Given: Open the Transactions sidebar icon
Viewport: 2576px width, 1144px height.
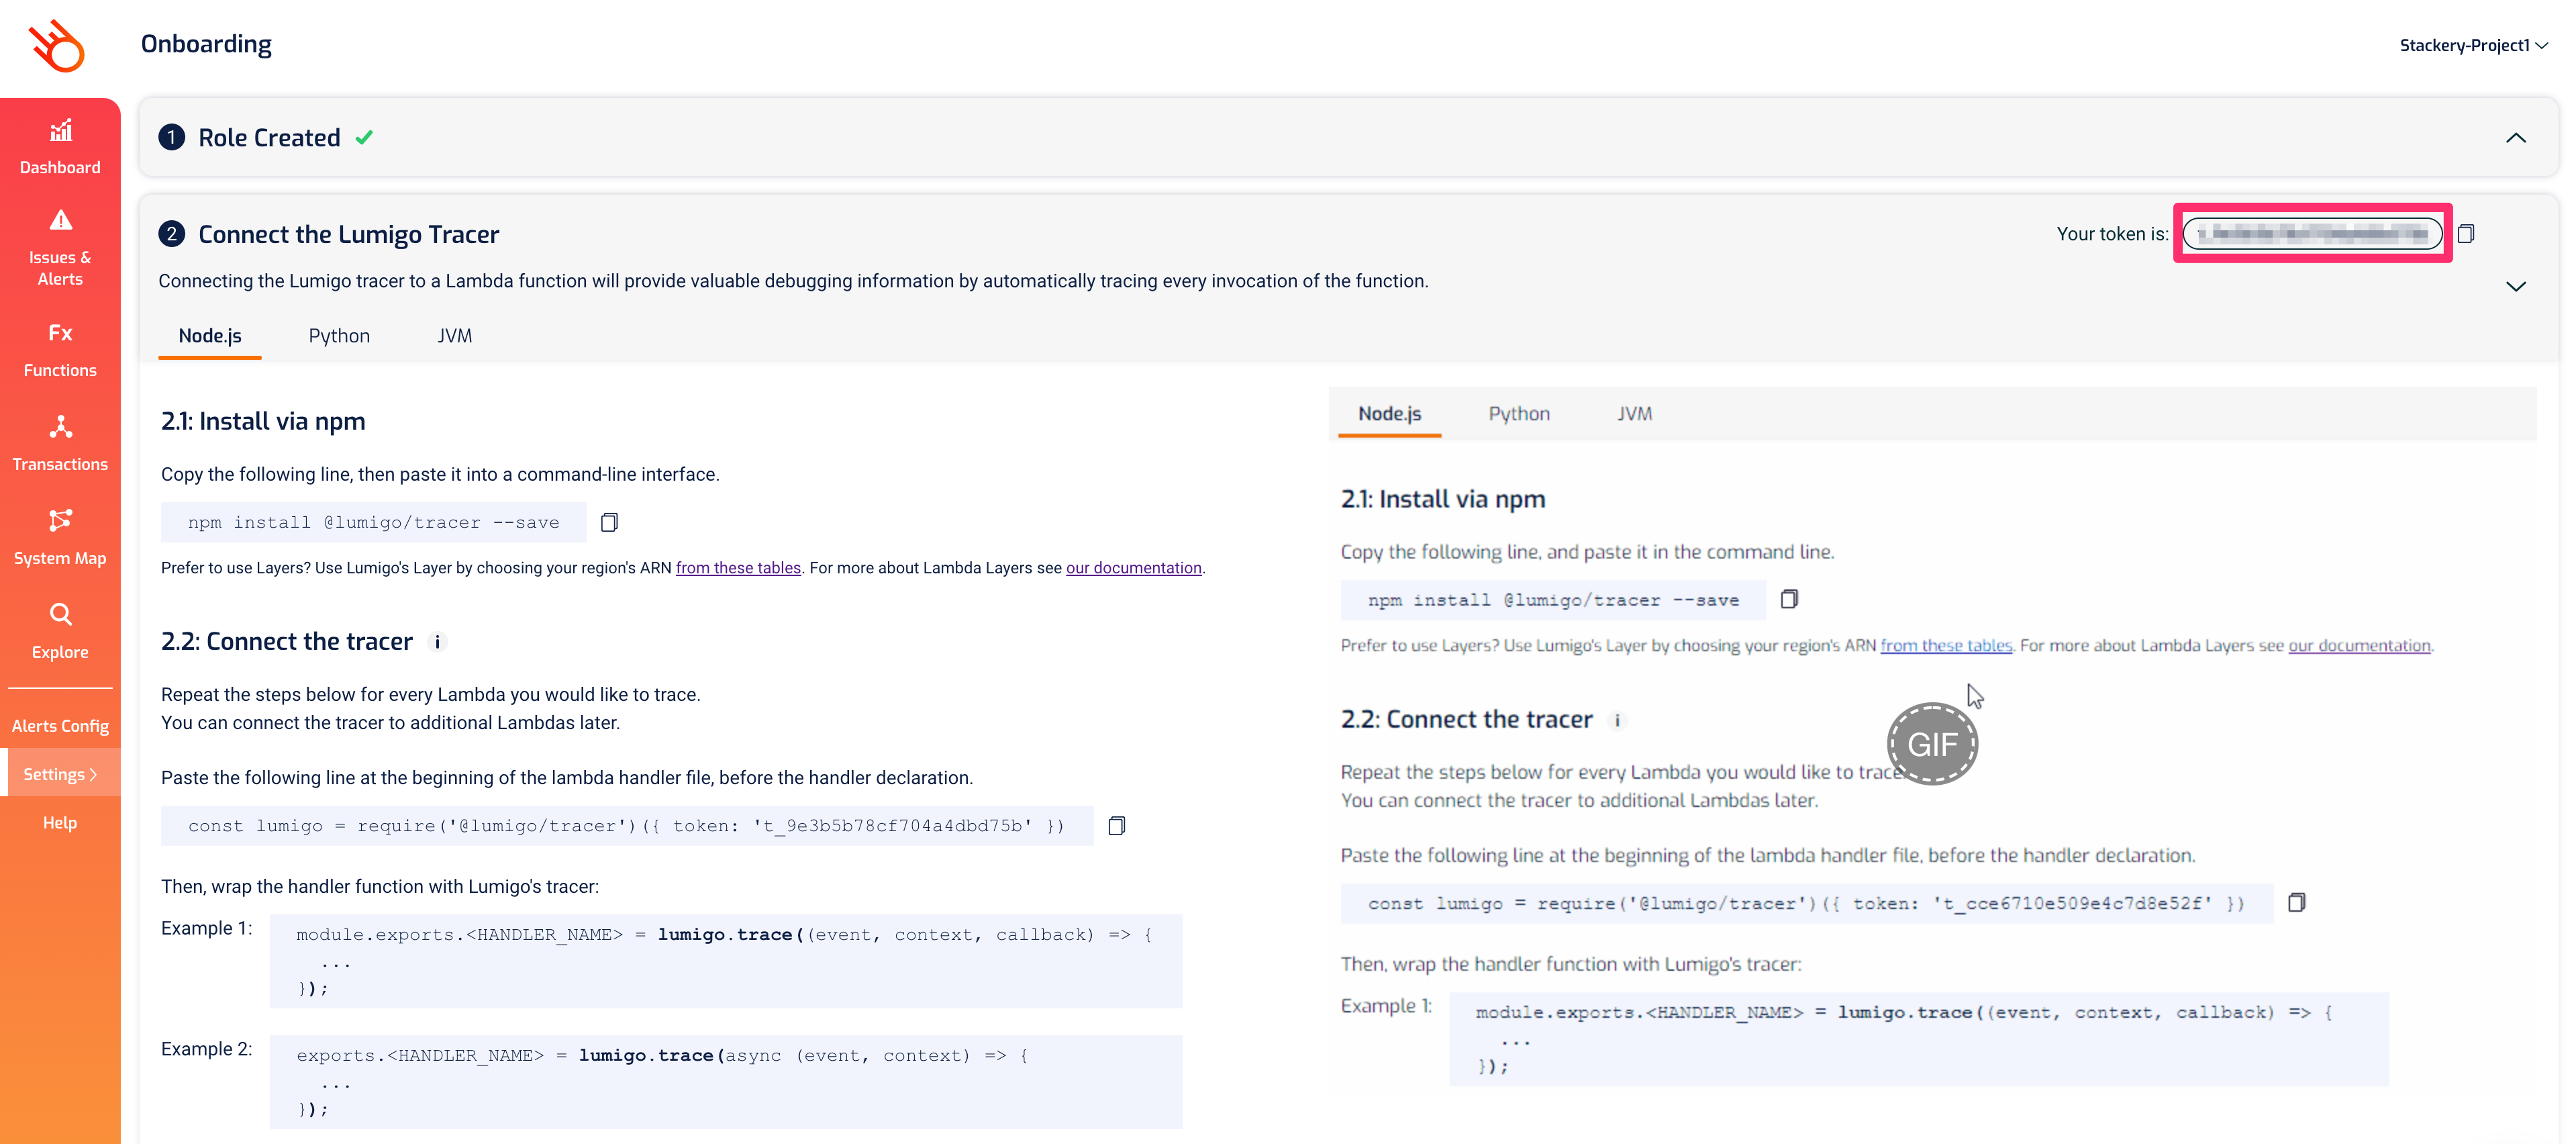Looking at the screenshot, I should click(x=60, y=427).
